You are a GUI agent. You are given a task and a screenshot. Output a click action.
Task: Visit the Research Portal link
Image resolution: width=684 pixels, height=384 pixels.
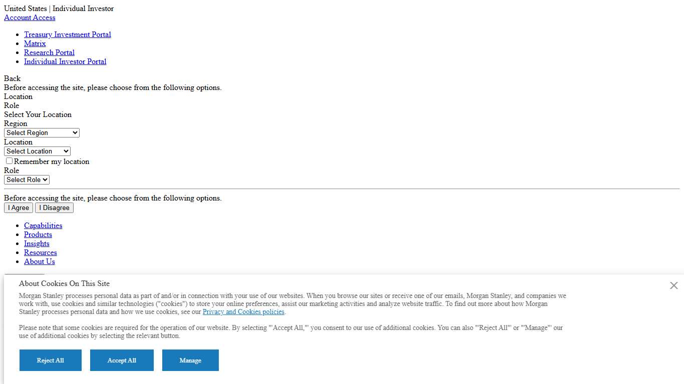click(x=49, y=52)
